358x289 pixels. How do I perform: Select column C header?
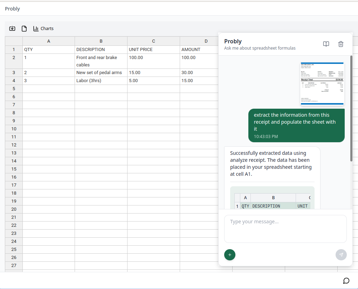153,41
